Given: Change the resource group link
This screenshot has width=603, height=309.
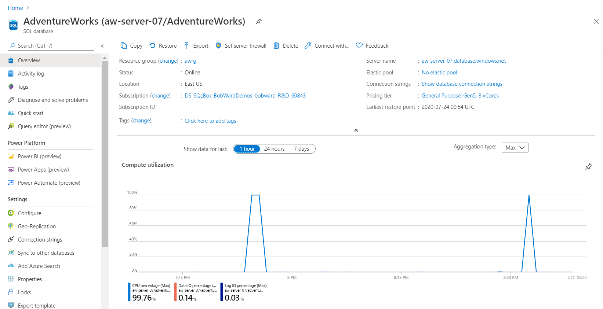Looking at the screenshot, I should point(168,61).
